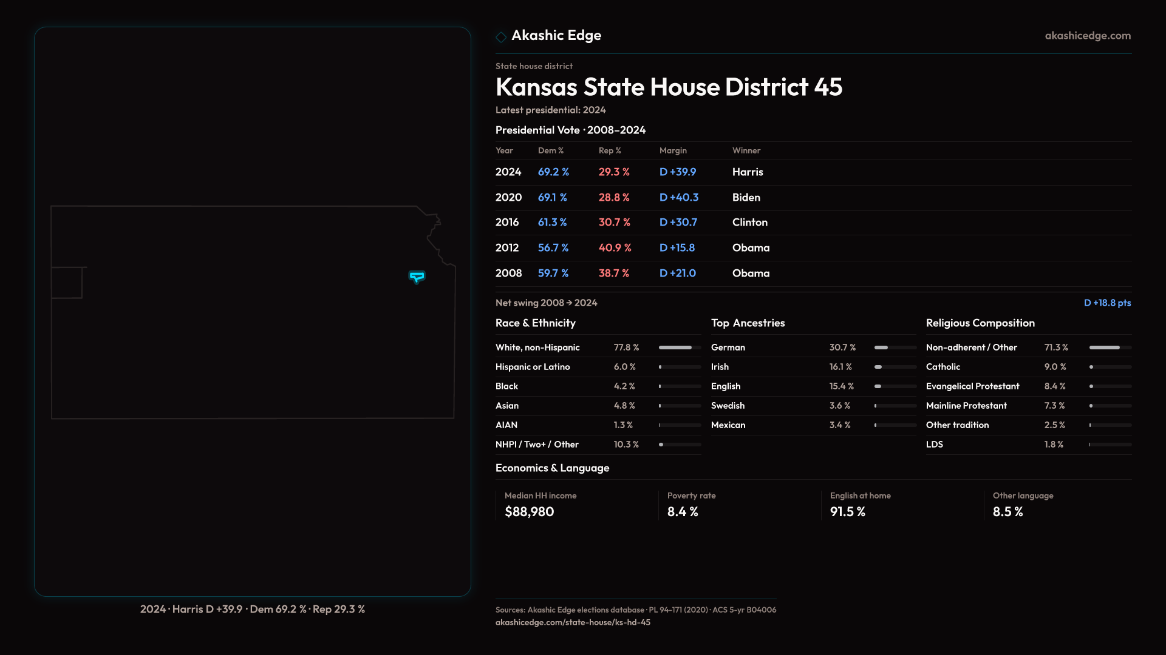Click the Akashic Edge diamond logo icon
The width and height of the screenshot is (1166, 655).
[501, 37]
